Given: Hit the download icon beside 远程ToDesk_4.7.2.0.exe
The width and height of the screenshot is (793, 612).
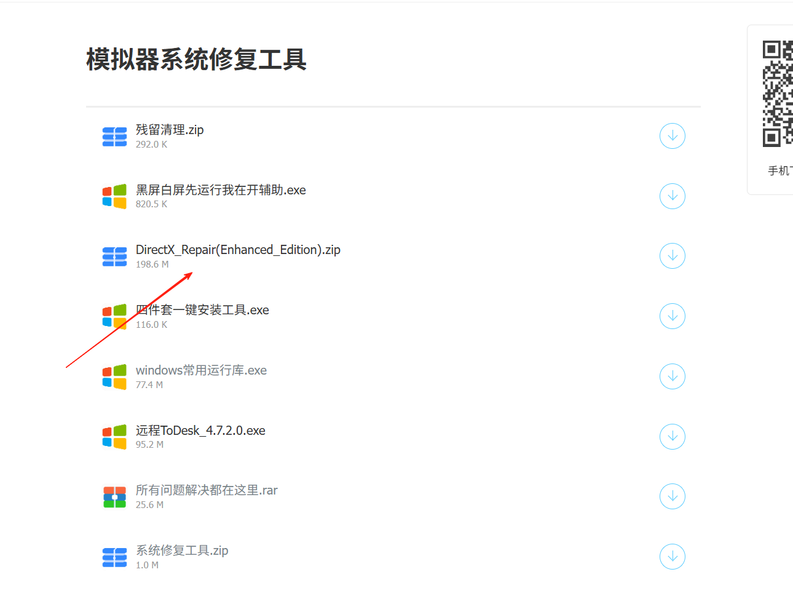Looking at the screenshot, I should [x=672, y=437].
